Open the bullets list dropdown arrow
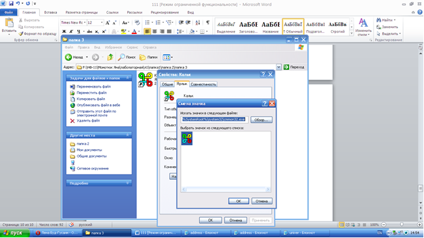 tap(152, 23)
